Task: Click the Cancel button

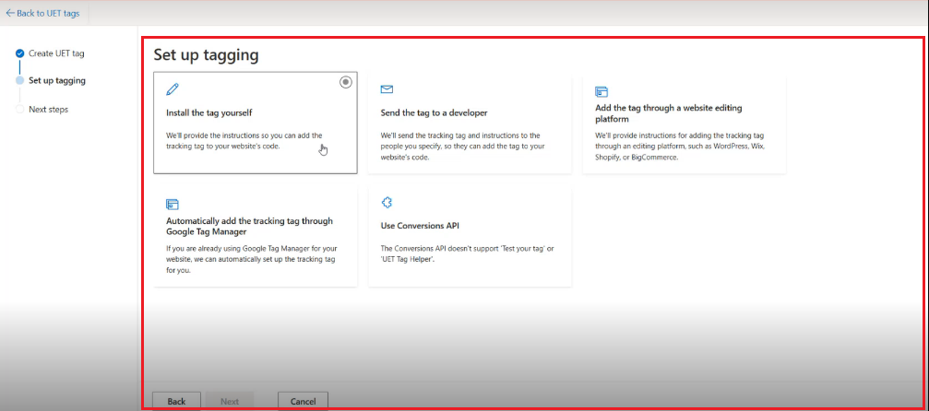Action: (x=303, y=401)
